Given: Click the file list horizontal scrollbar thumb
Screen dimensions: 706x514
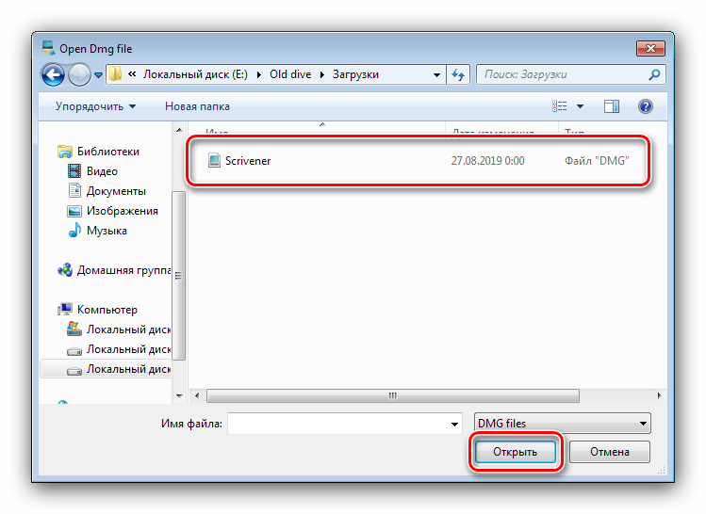Looking at the screenshot, I should tap(393, 395).
